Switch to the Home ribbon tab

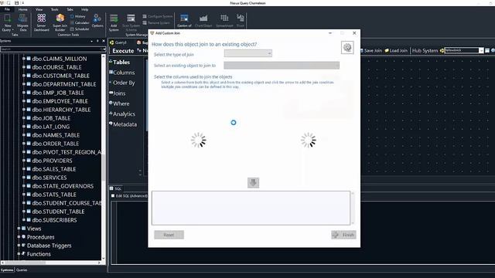pyautogui.click(x=22, y=9)
